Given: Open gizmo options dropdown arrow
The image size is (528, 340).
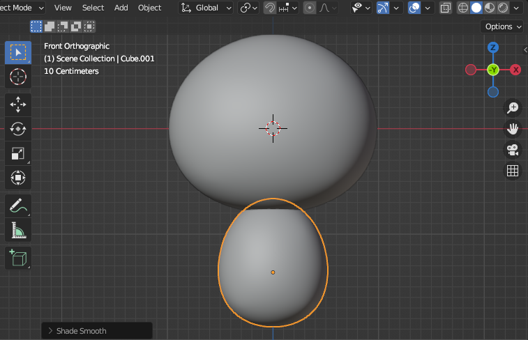Looking at the screenshot, I should tap(396, 8).
